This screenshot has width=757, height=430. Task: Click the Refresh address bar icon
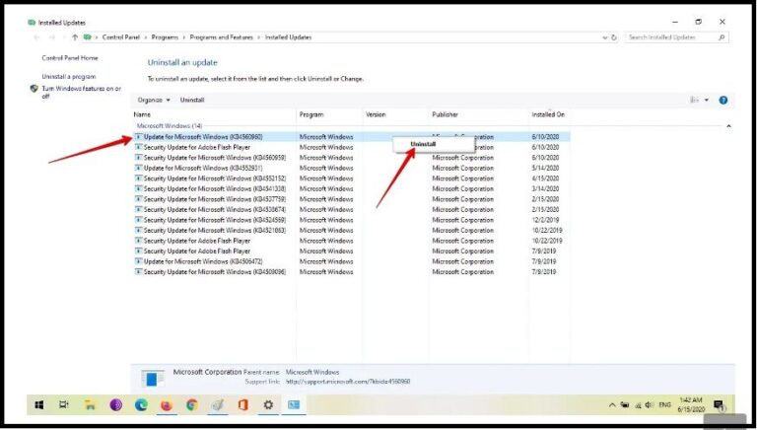(614, 37)
